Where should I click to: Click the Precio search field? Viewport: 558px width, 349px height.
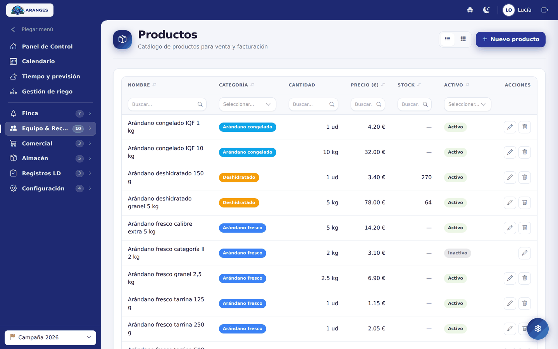click(x=368, y=104)
